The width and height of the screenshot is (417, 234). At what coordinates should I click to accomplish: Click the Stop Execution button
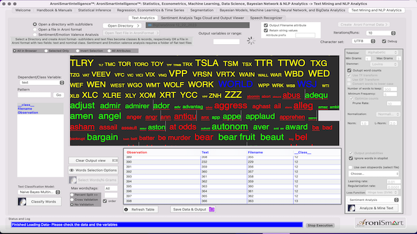coord(320,226)
